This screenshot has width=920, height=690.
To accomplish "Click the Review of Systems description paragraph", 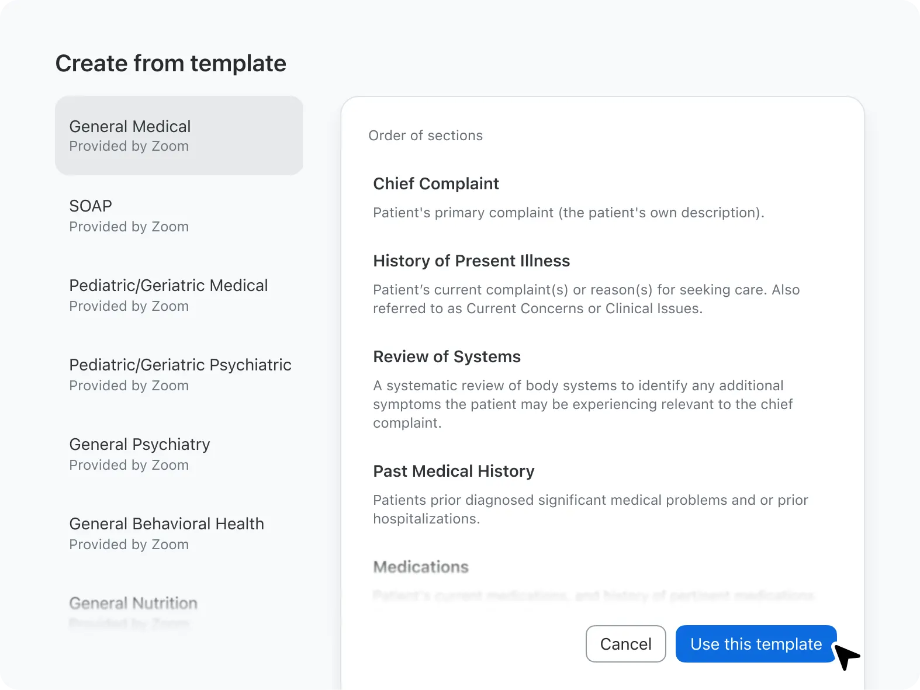I will (582, 404).
